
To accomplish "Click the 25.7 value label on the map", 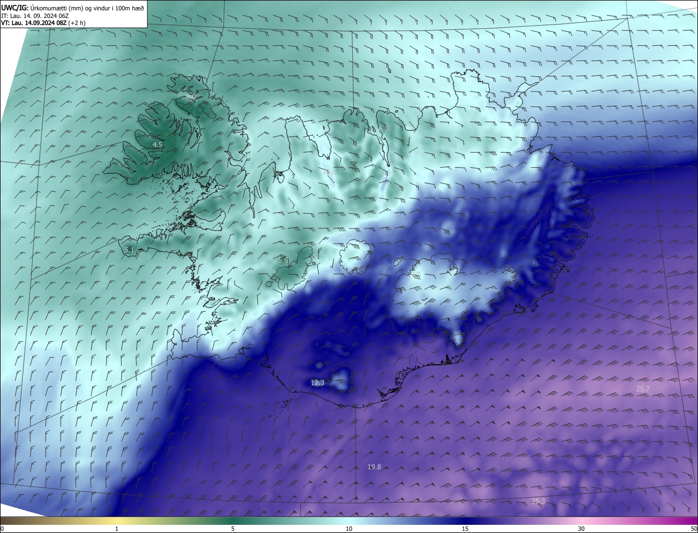I will pyautogui.click(x=643, y=389).
